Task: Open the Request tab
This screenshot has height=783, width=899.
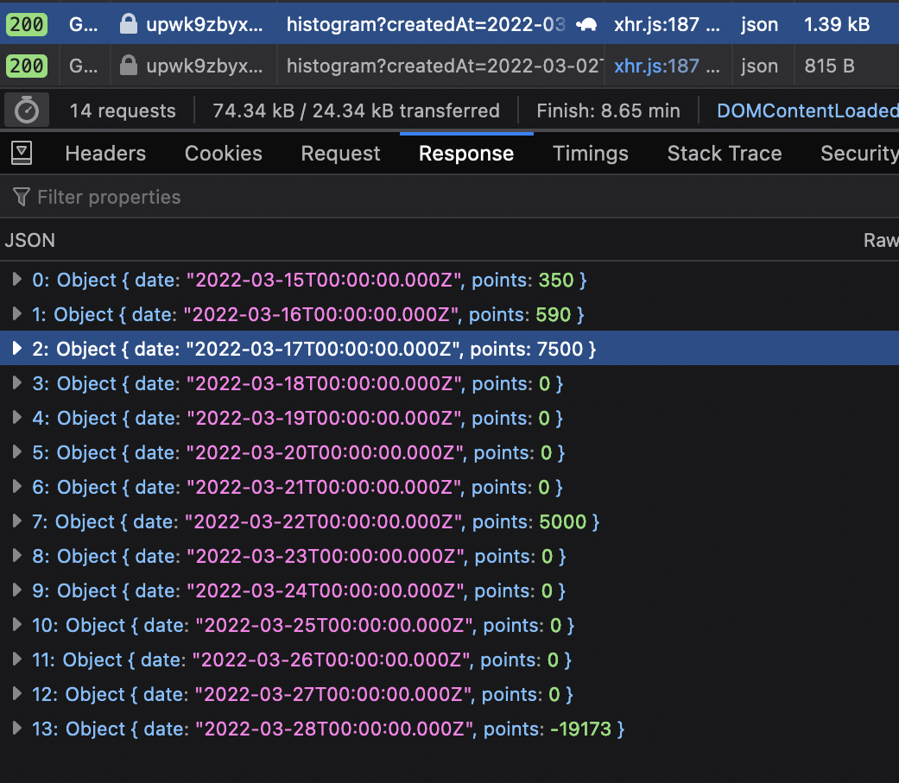Action: pos(340,153)
